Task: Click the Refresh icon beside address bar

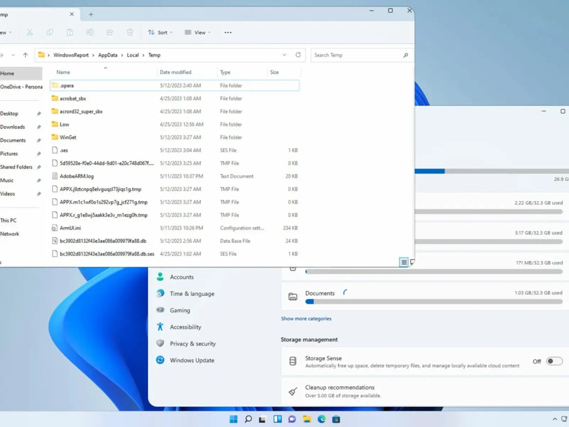Action: (298, 55)
